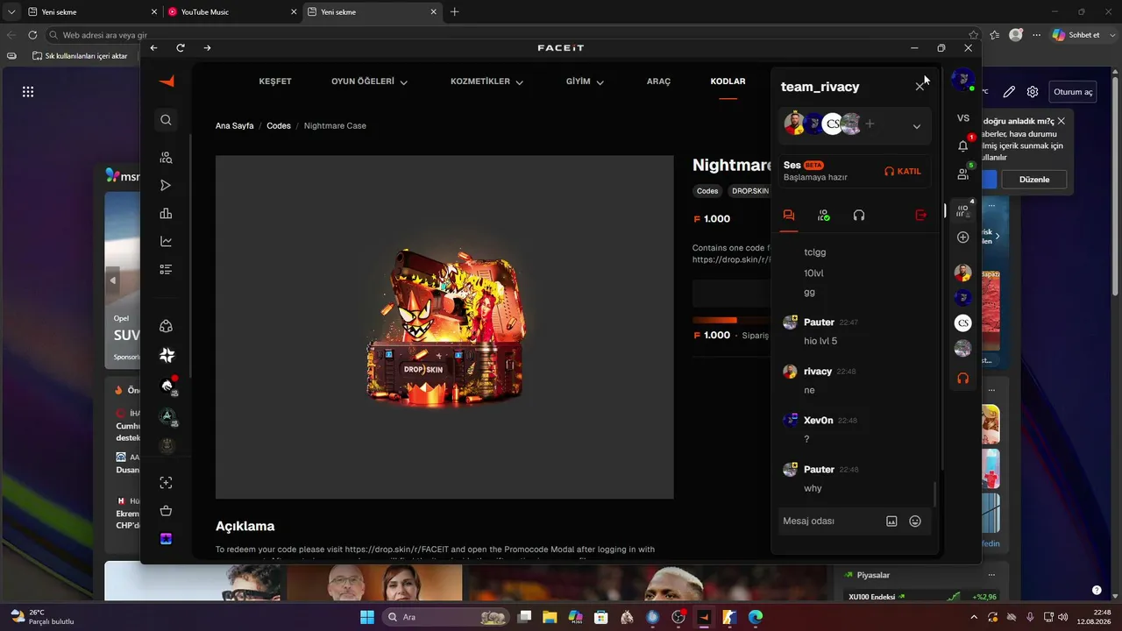Viewport: 1122px width, 631px height.
Task: Close the team_rivacy chat panel
Action: 920,87
